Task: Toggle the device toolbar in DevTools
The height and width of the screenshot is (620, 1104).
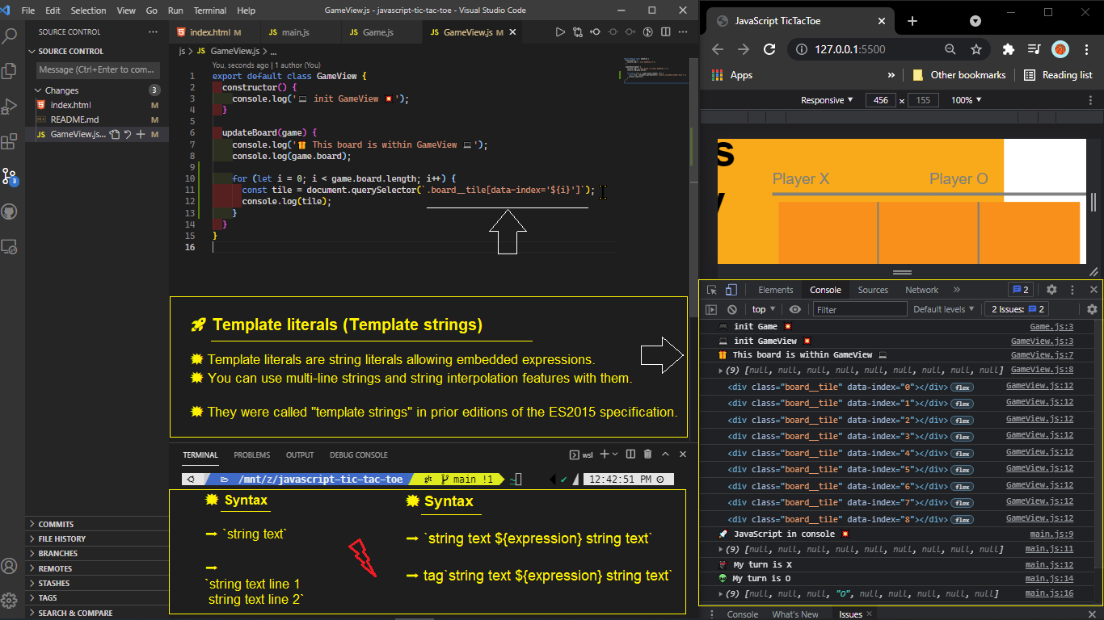Action: pos(731,290)
